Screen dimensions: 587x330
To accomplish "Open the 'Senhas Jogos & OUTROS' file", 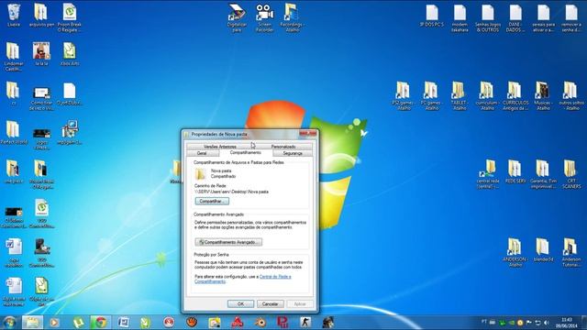I will 487,17.
